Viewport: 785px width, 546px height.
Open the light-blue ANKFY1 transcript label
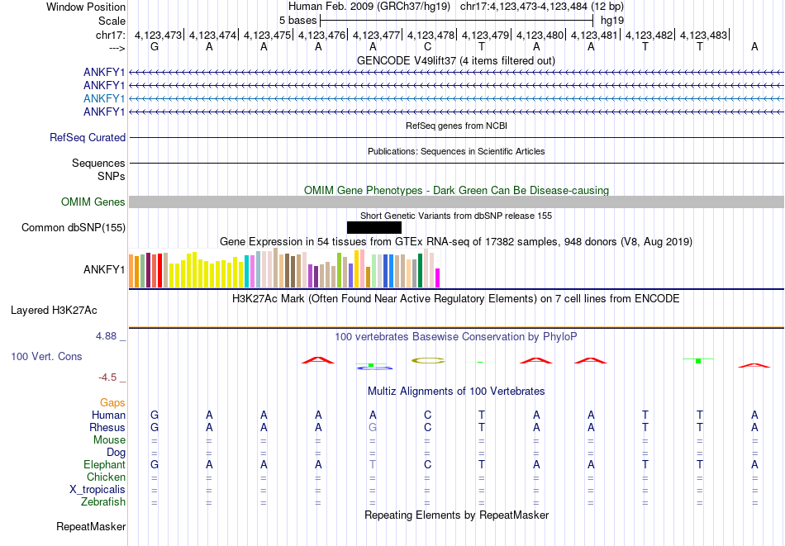point(104,98)
